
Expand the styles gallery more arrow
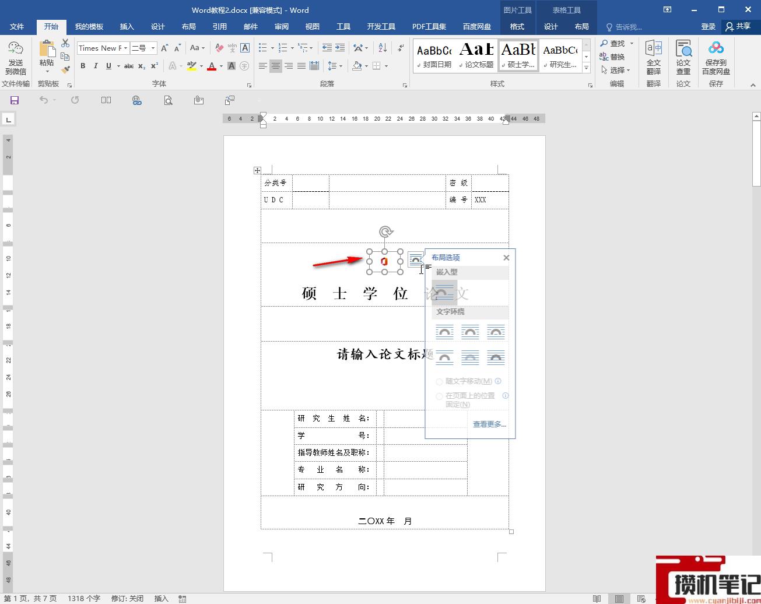587,68
